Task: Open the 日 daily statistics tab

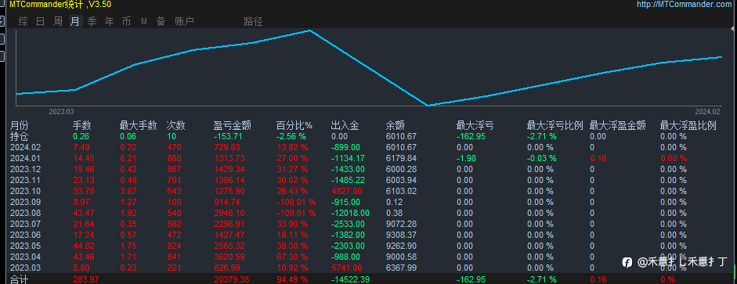Action: click(x=41, y=21)
